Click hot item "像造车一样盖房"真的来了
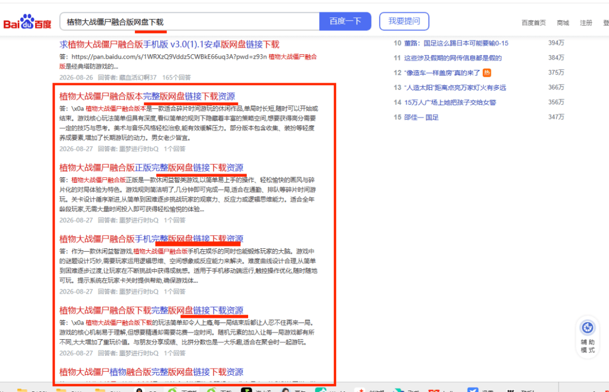This screenshot has height=392, width=609. pyautogui.click(x=442, y=73)
